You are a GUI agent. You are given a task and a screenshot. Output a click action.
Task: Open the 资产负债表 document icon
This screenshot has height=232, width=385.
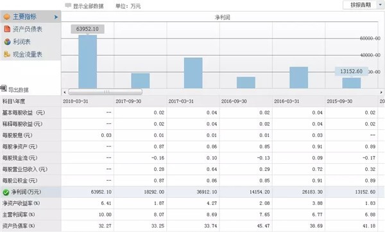click(x=7, y=29)
